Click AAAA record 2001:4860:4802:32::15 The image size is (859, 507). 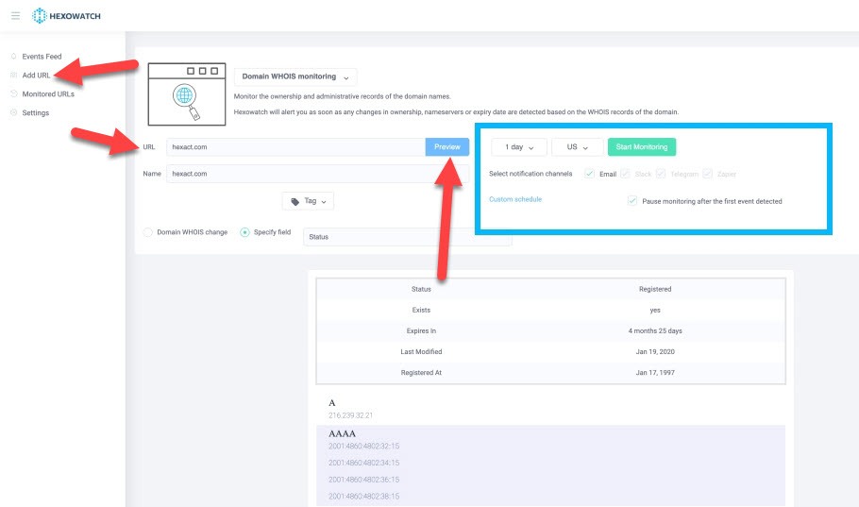(363, 447)
